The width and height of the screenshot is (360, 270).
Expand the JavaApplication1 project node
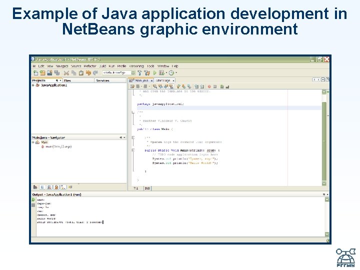tap(33, 85)
